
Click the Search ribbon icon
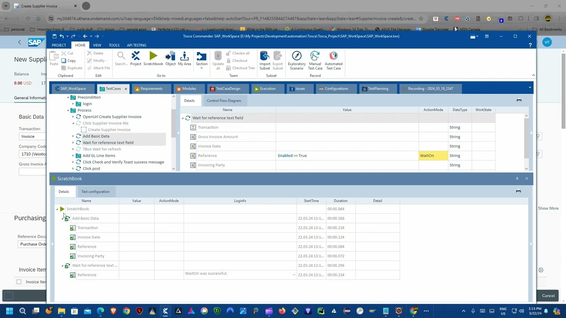[121, 59]
